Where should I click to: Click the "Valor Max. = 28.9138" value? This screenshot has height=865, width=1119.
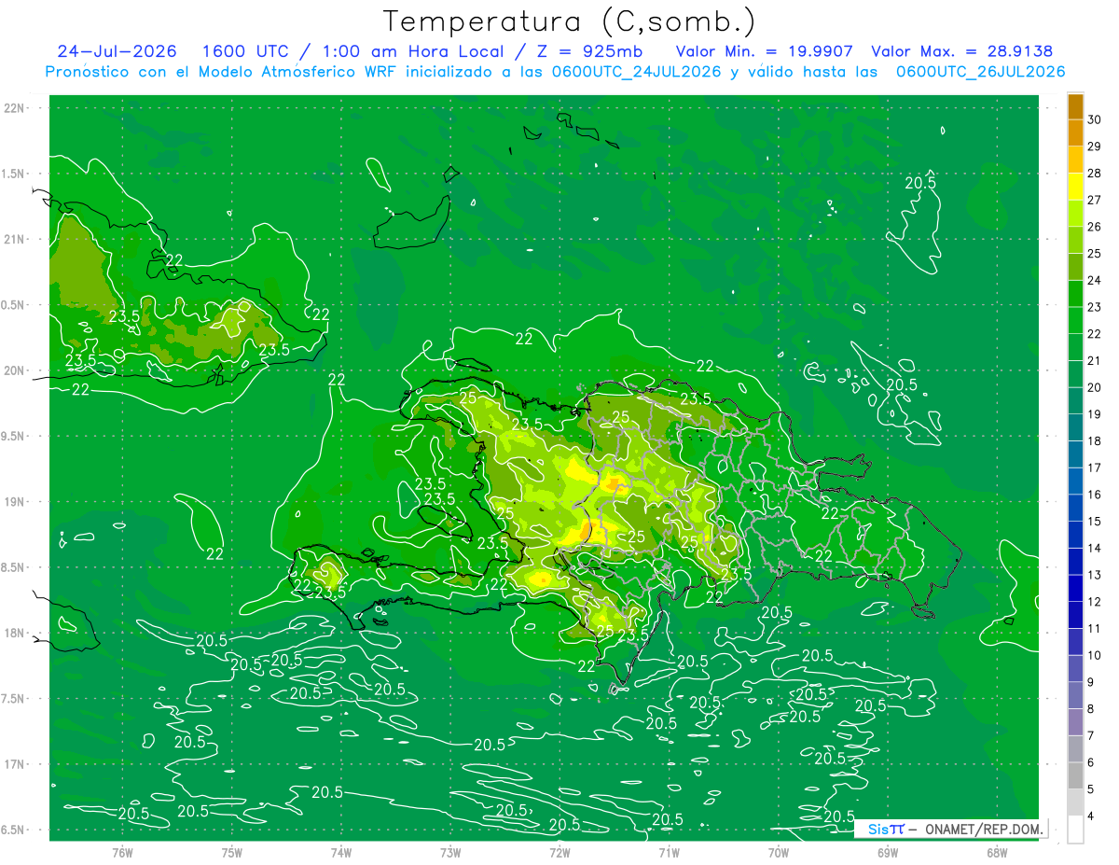[x=961, y=51]
